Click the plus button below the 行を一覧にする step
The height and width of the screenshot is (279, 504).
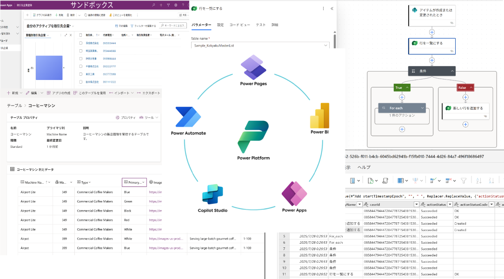pyautogui.click(x=432, y=60)
